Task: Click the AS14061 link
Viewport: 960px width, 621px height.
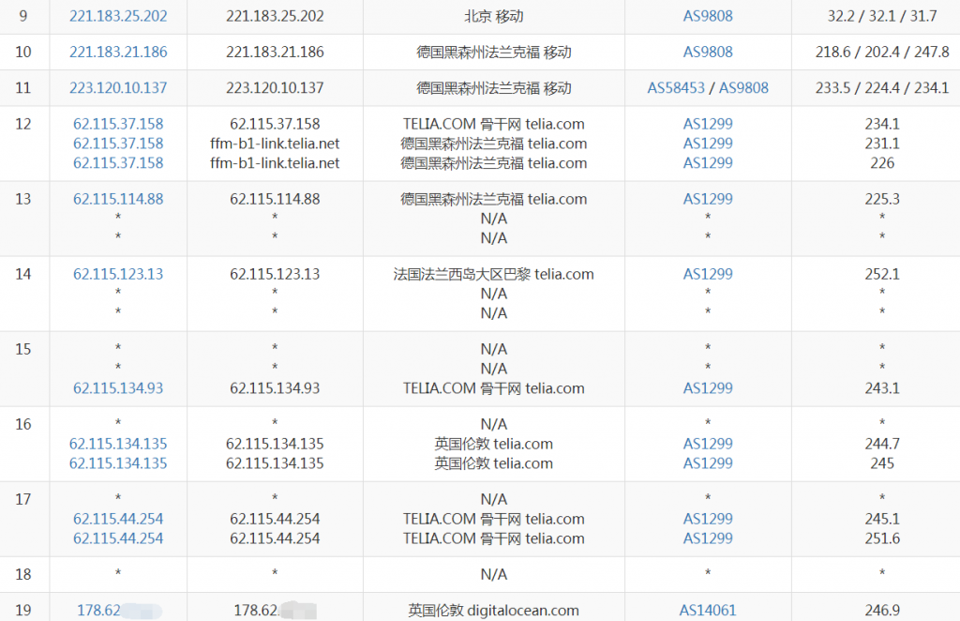Action: coord(708,611)
